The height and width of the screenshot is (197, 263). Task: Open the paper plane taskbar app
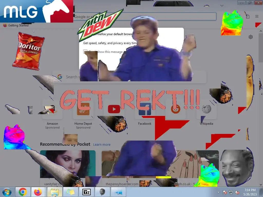[x=118, y=192]
